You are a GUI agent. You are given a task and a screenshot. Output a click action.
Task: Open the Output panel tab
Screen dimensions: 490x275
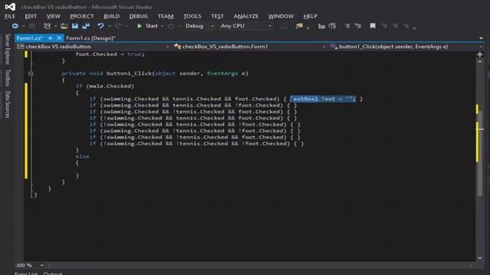(53, 273)
